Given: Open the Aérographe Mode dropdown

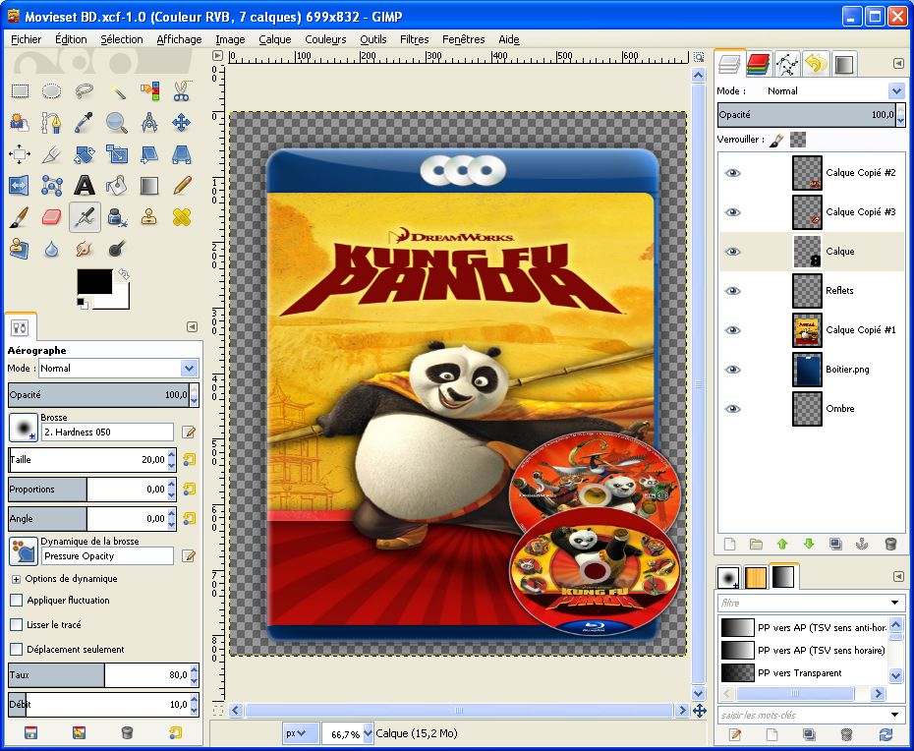Looking at the screenshot, I should [x=119, y=368].
